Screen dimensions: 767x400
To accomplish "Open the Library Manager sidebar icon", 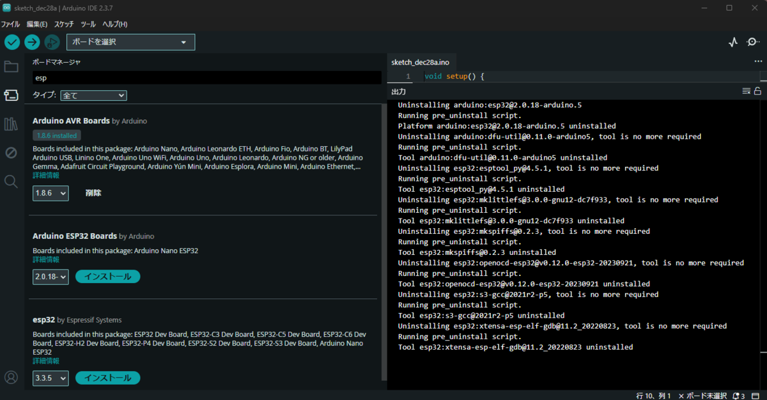I will (11, 124).
